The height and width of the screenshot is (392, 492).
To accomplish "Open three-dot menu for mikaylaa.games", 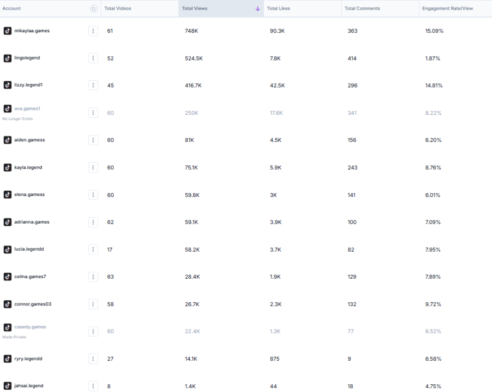I will coord(93,31).
